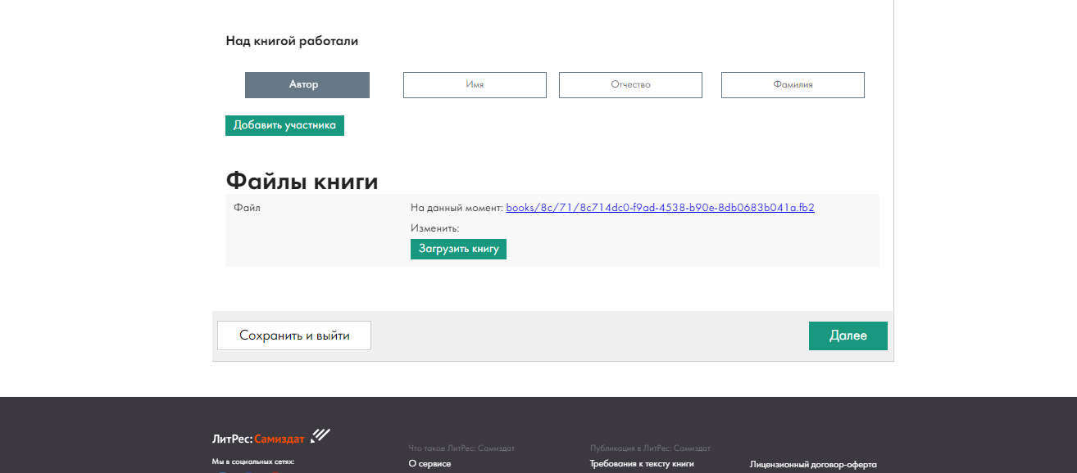The width and height of the screenshot is (1077, 473).
Task: Open the О сервисе footer link
Action: (x=429, y=464)
